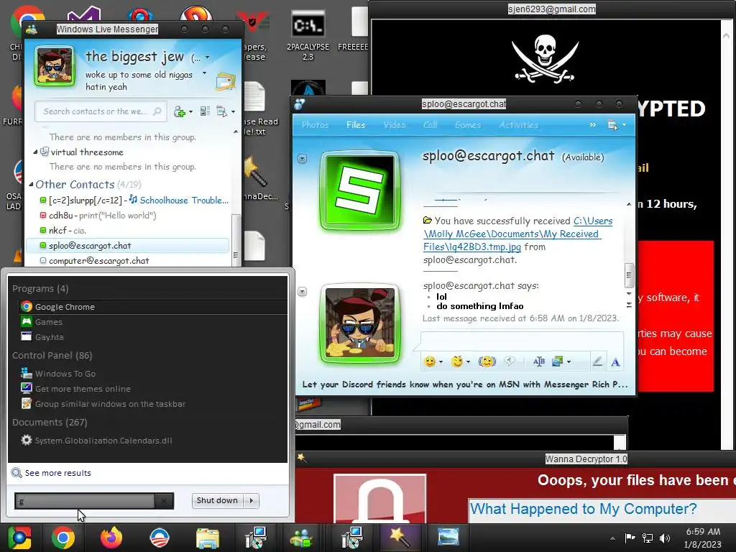Open the menu dropdown arrow in contact list toolbar
The image size is (736, 552).
[234, 111]
